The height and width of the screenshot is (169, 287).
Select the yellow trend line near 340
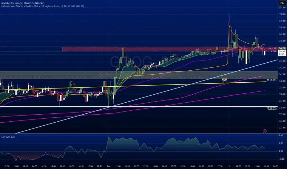(x=133, y=85)
